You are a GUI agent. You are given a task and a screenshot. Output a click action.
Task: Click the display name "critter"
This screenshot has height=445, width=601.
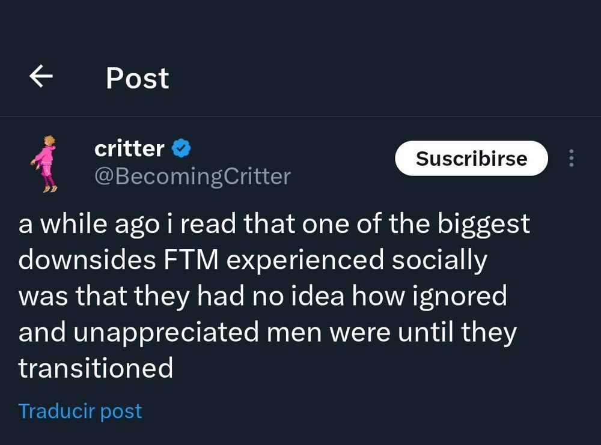(129, 148)
